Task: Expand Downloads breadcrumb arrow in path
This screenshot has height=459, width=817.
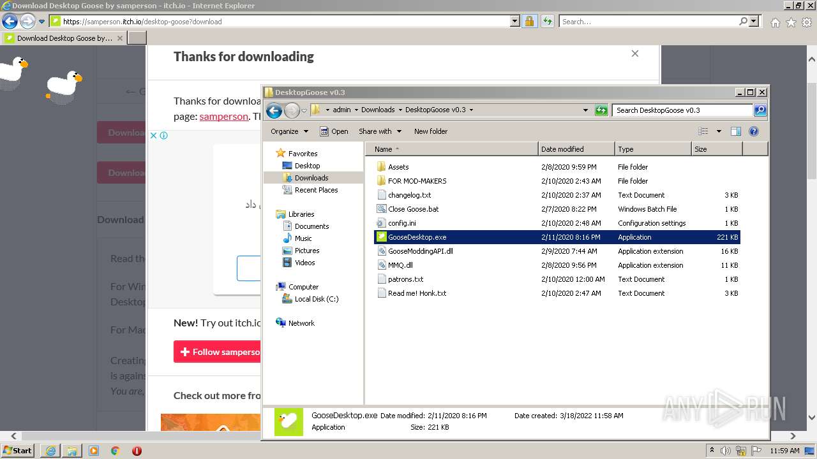Action: tap(400, 110)
